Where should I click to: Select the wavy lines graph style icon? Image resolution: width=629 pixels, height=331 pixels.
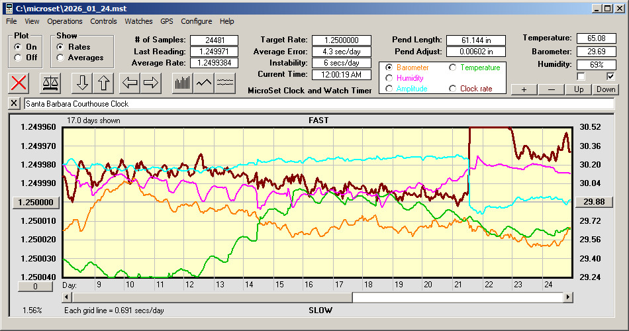click(x=225, y=83)
